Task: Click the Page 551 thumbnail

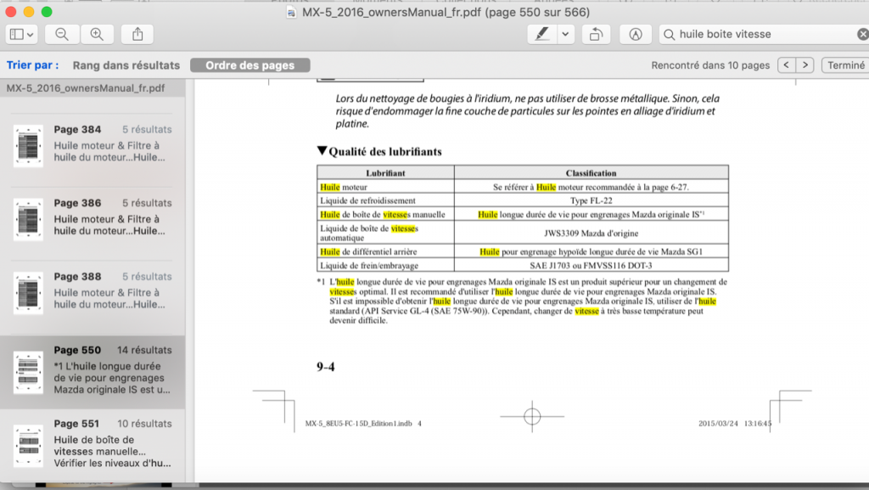Action: [x=28, y=445]
